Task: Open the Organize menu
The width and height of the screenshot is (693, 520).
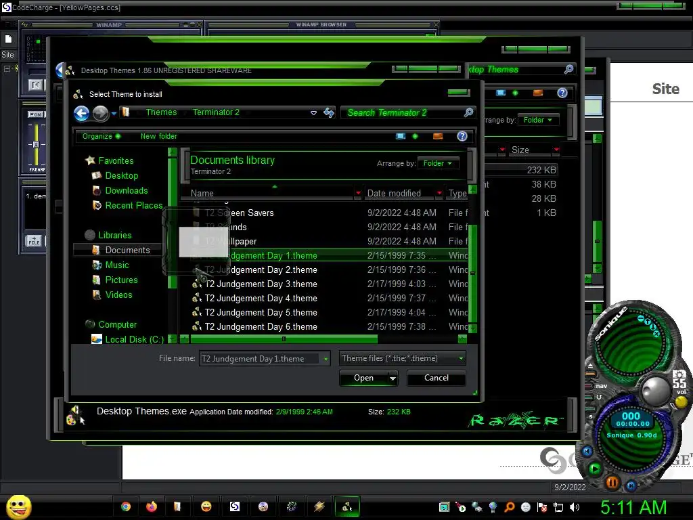Action: pos(102,136)
